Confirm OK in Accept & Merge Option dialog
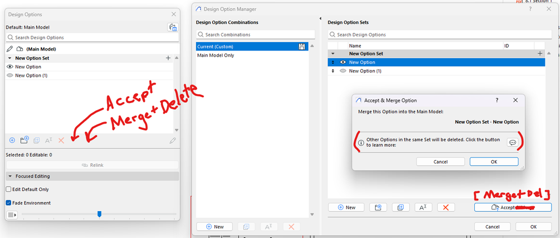Image resolution: width=560 pixels, height=238 pixels. 494,162
